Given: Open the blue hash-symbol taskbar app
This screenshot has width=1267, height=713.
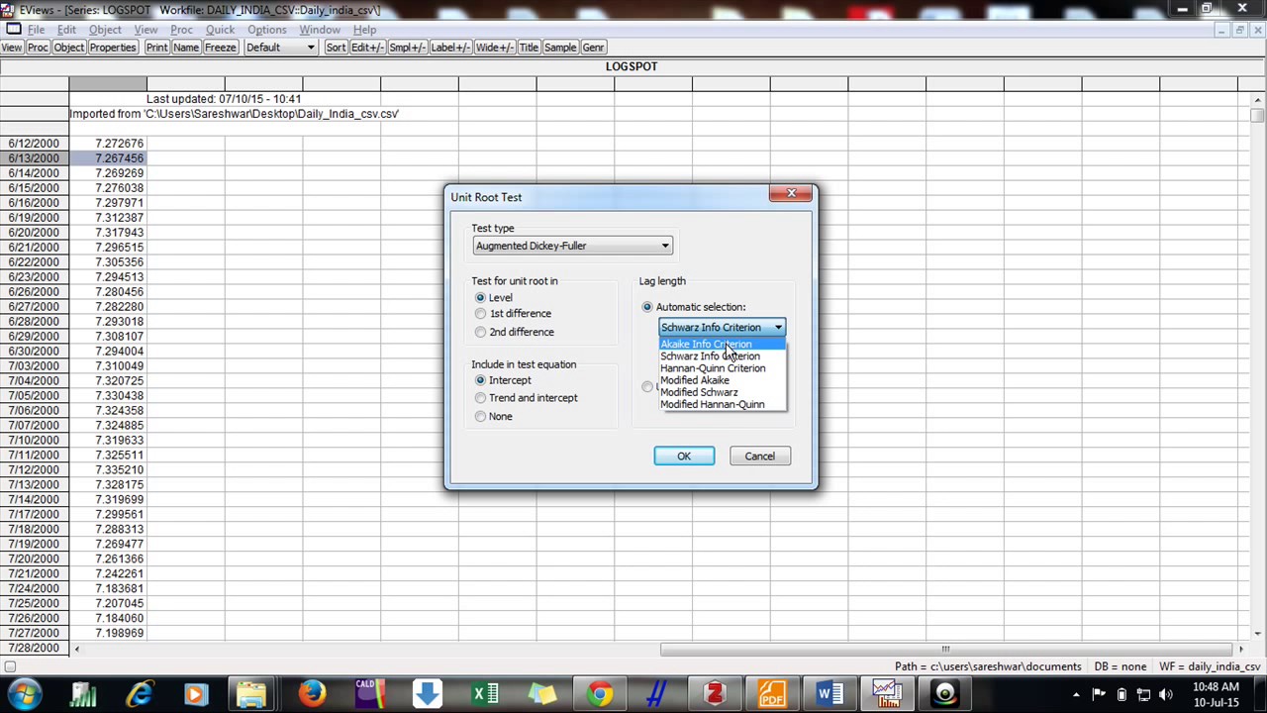Looking at the screenshot, I should pos(656,694).
